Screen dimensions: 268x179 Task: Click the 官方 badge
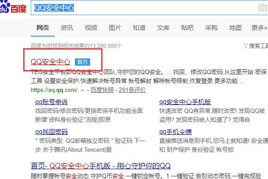tap(82, 62)
